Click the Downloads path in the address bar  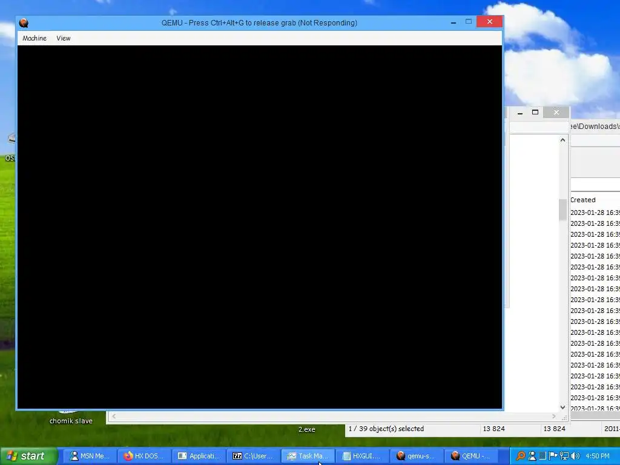594,127
